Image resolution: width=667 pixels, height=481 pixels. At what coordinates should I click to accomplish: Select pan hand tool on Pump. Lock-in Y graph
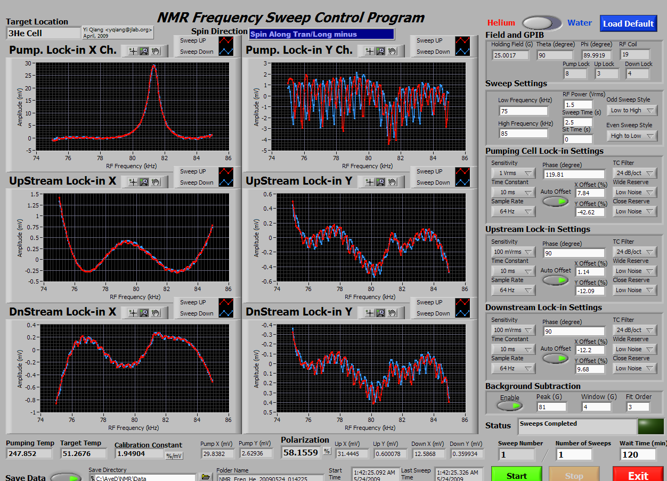pyautogui.click(x=393, y=51)
